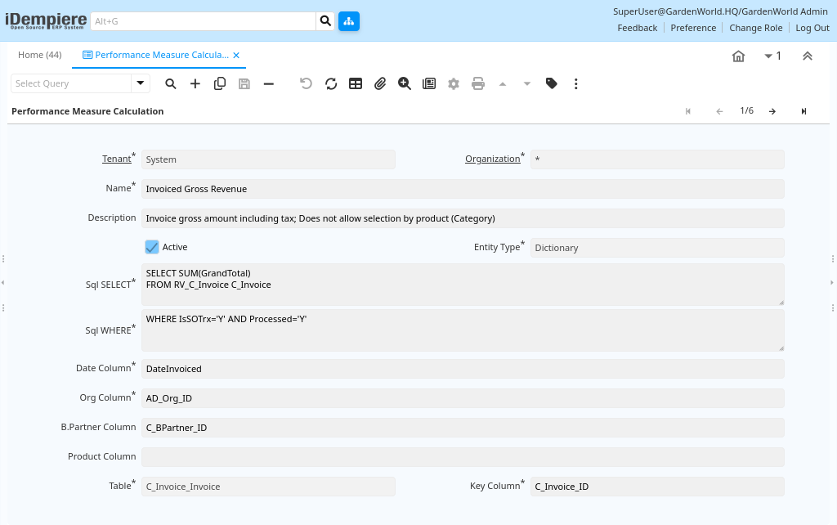Click the Process gear icon

(x=454, y=84)
